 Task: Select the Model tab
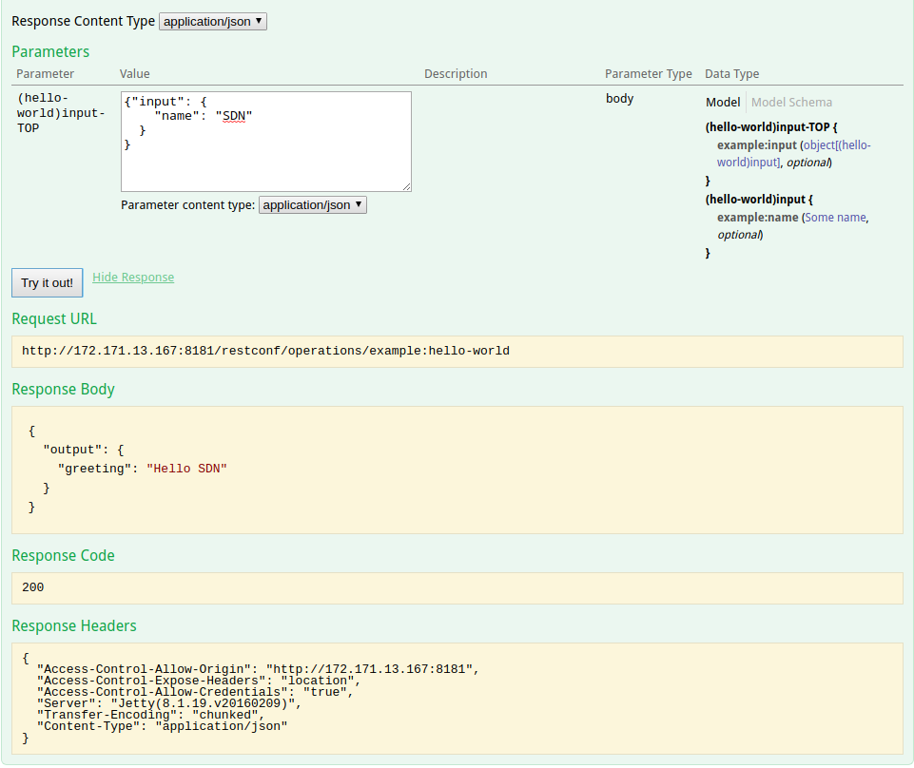point(723,102)
